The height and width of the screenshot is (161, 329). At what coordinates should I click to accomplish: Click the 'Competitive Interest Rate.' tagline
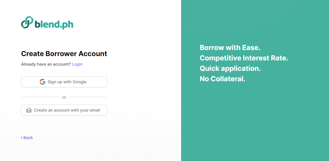point(244,58)
